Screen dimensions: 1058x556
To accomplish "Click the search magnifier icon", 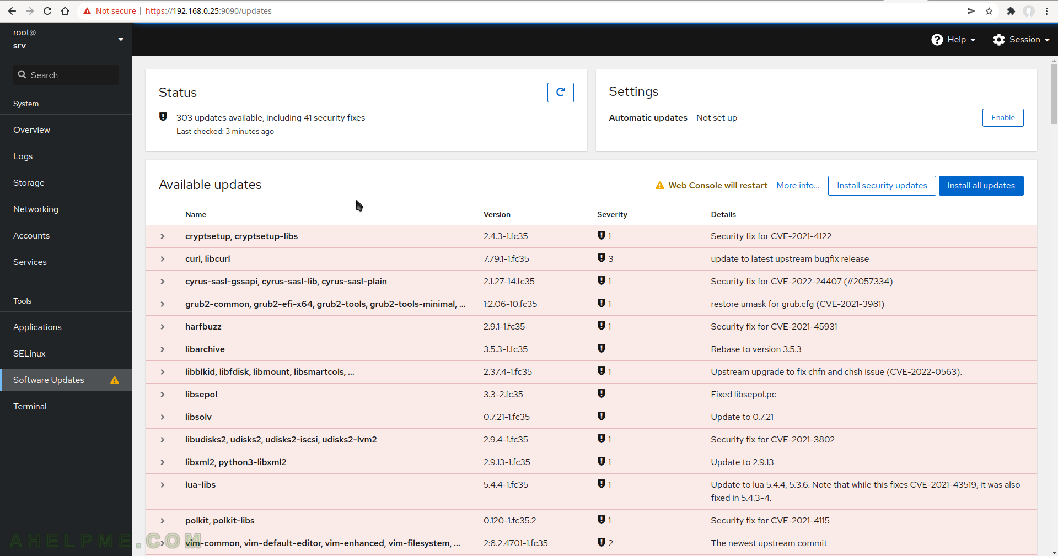I will [22, 74].
